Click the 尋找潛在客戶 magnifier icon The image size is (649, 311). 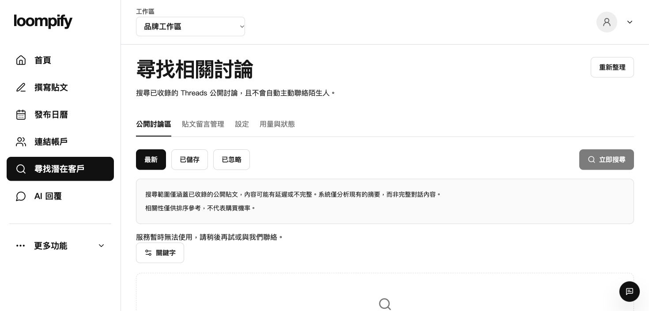coord(21,169)
